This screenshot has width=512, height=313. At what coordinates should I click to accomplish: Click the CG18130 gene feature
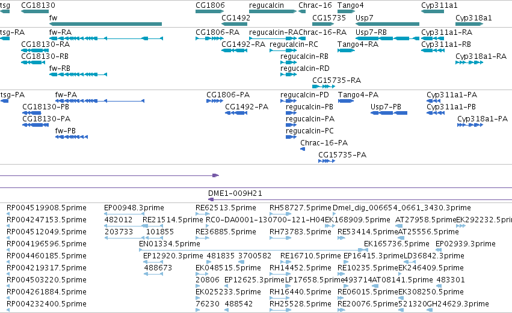coord(35,11)
